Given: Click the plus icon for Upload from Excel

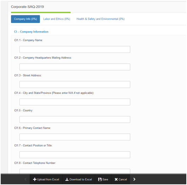Looking at the screenshot, I should point(35,179).
